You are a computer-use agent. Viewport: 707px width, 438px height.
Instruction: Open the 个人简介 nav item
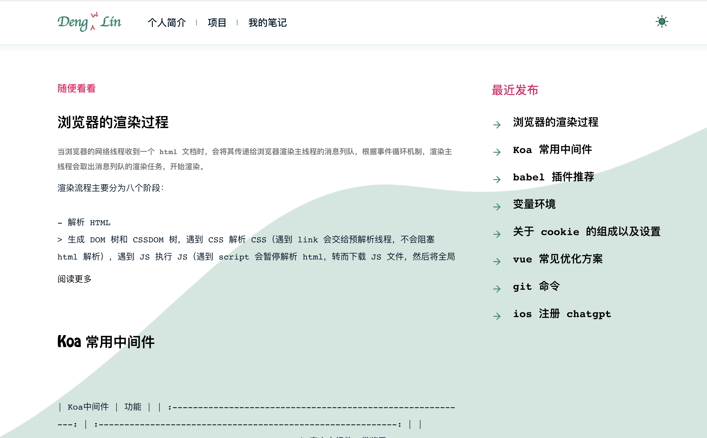pyautogui.click(x=167, y=23)
